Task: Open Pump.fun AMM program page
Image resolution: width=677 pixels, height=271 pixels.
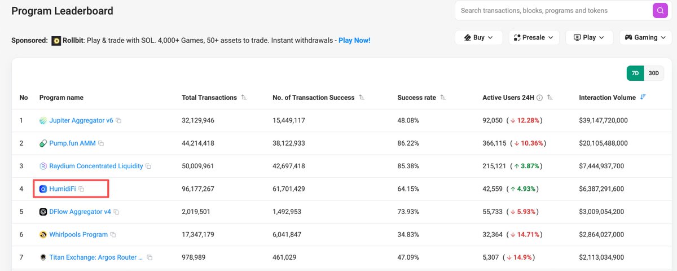Action: point(72,143)
